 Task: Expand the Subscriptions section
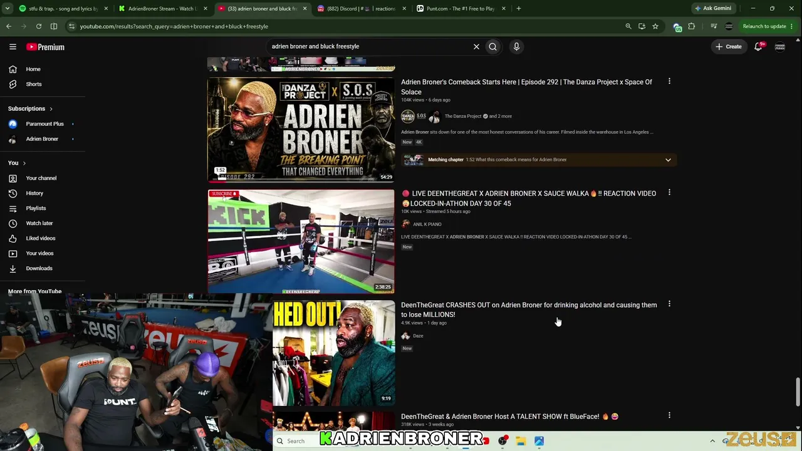tap(30, 108)
